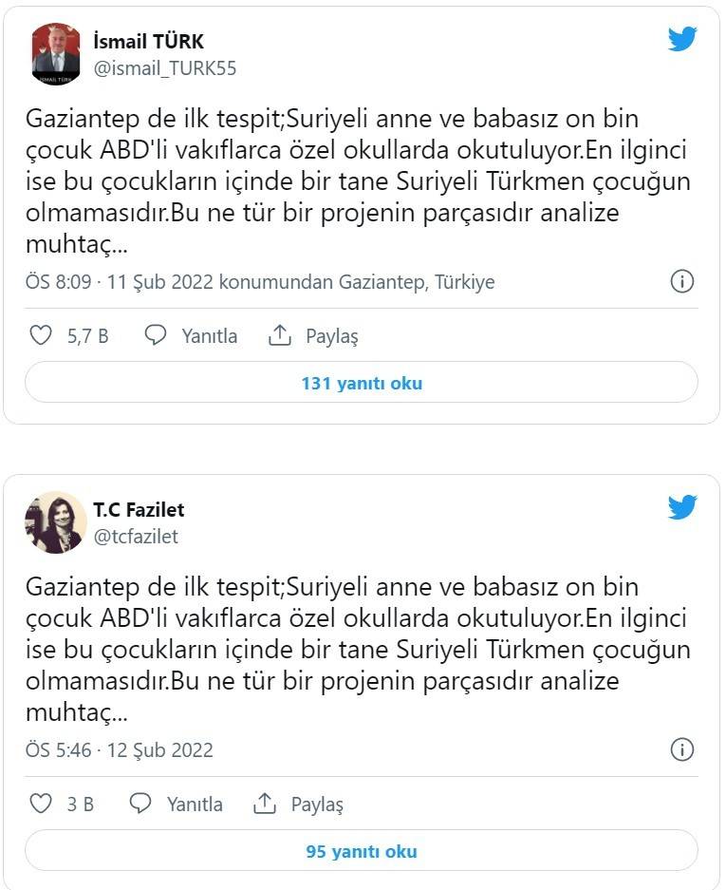Click reply bubble icon on second tweet

(140, 804)
